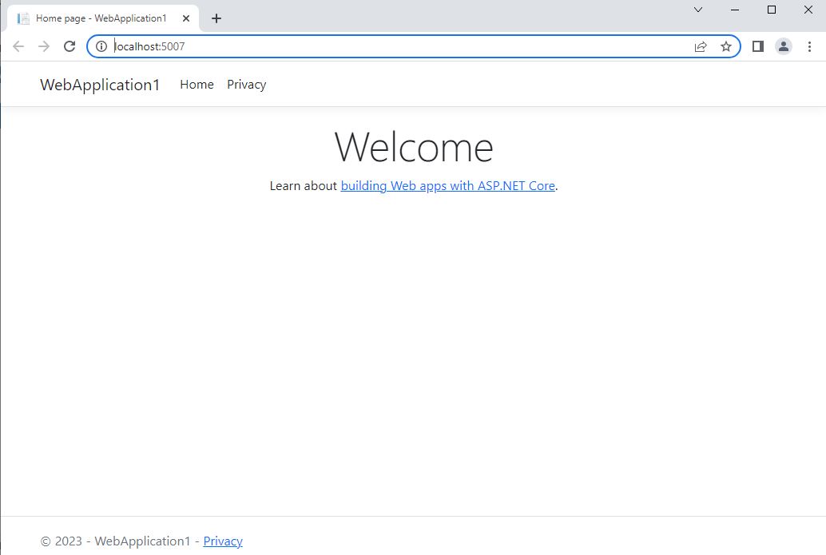The image size is (826, 555).
Task: Open the footer Privacy link
Action: 223,541
